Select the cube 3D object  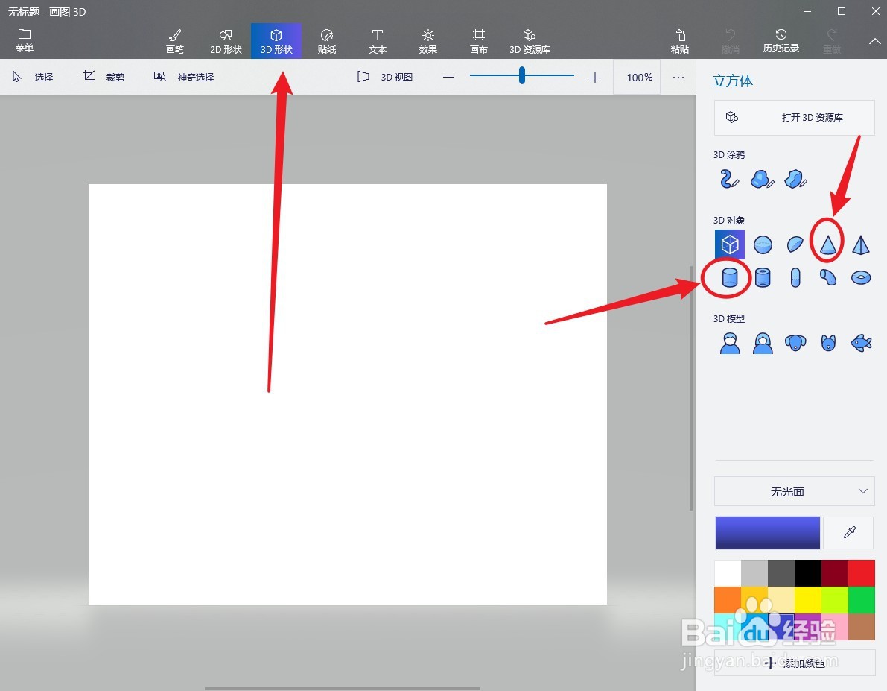pos(730,244)
